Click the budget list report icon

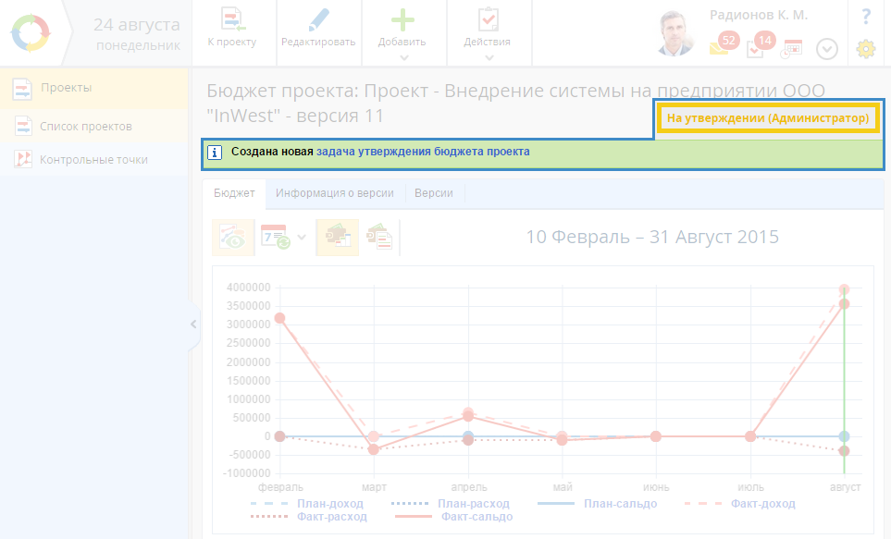click(379, 237)
